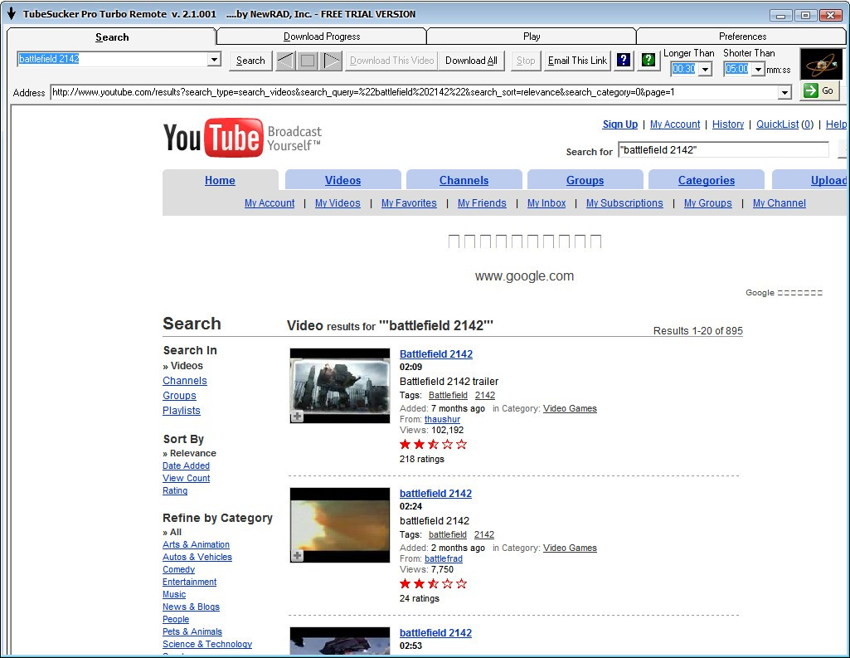This screenshot has height=658, width=850.
Task: Open uploader thaushur's profile link
Action: pyautogui.click(x=442, y=419)
